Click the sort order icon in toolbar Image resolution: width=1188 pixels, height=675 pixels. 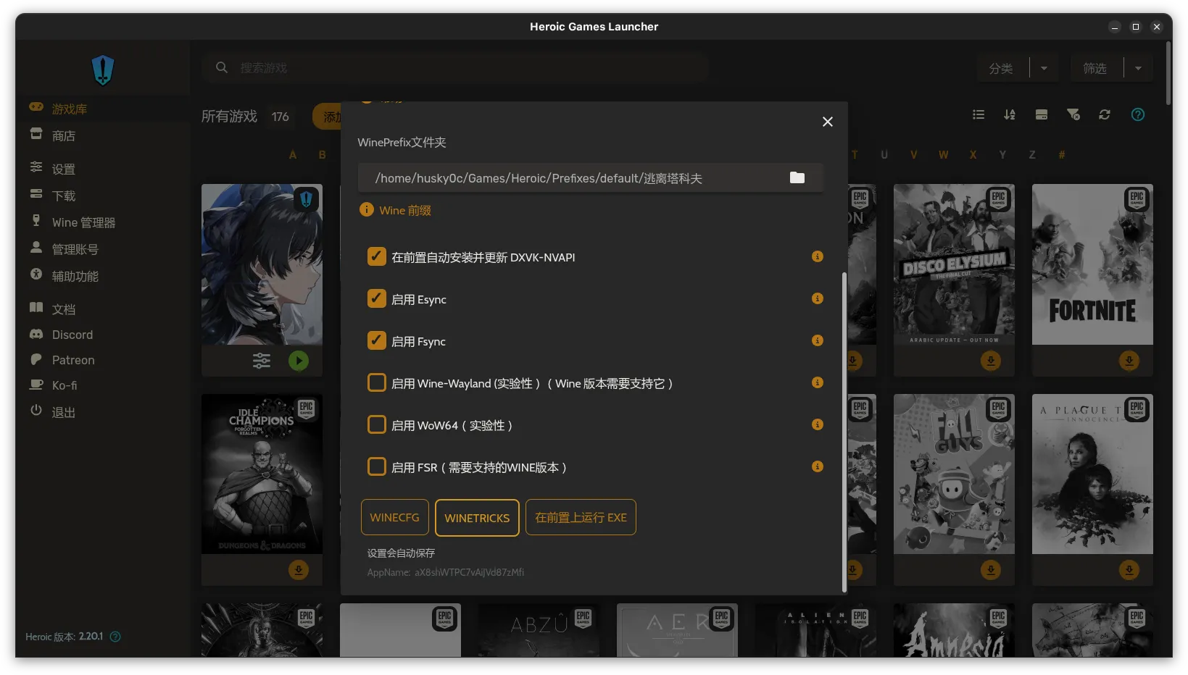click(x=1010, y=114)
